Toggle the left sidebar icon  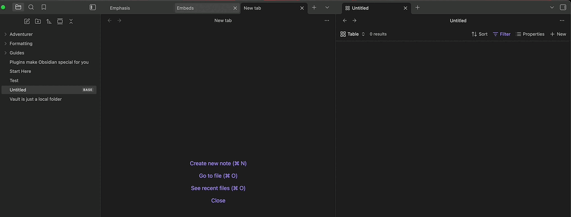[x=93, y=7]
